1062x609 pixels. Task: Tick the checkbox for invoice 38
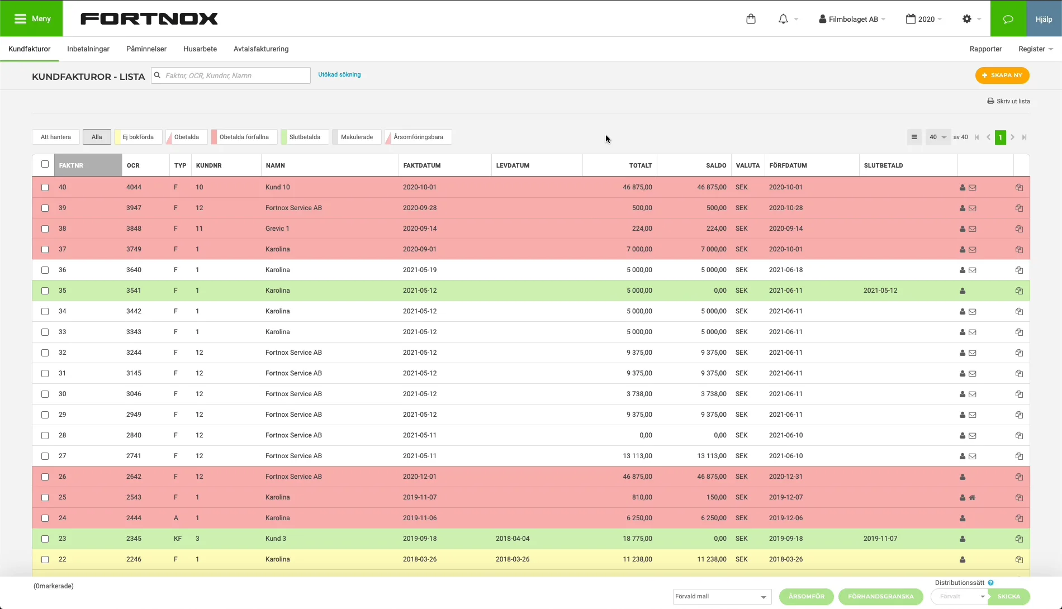point(45,229)
